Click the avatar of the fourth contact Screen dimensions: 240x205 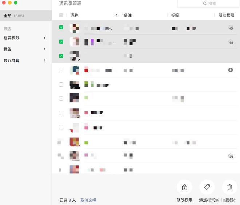74,70
